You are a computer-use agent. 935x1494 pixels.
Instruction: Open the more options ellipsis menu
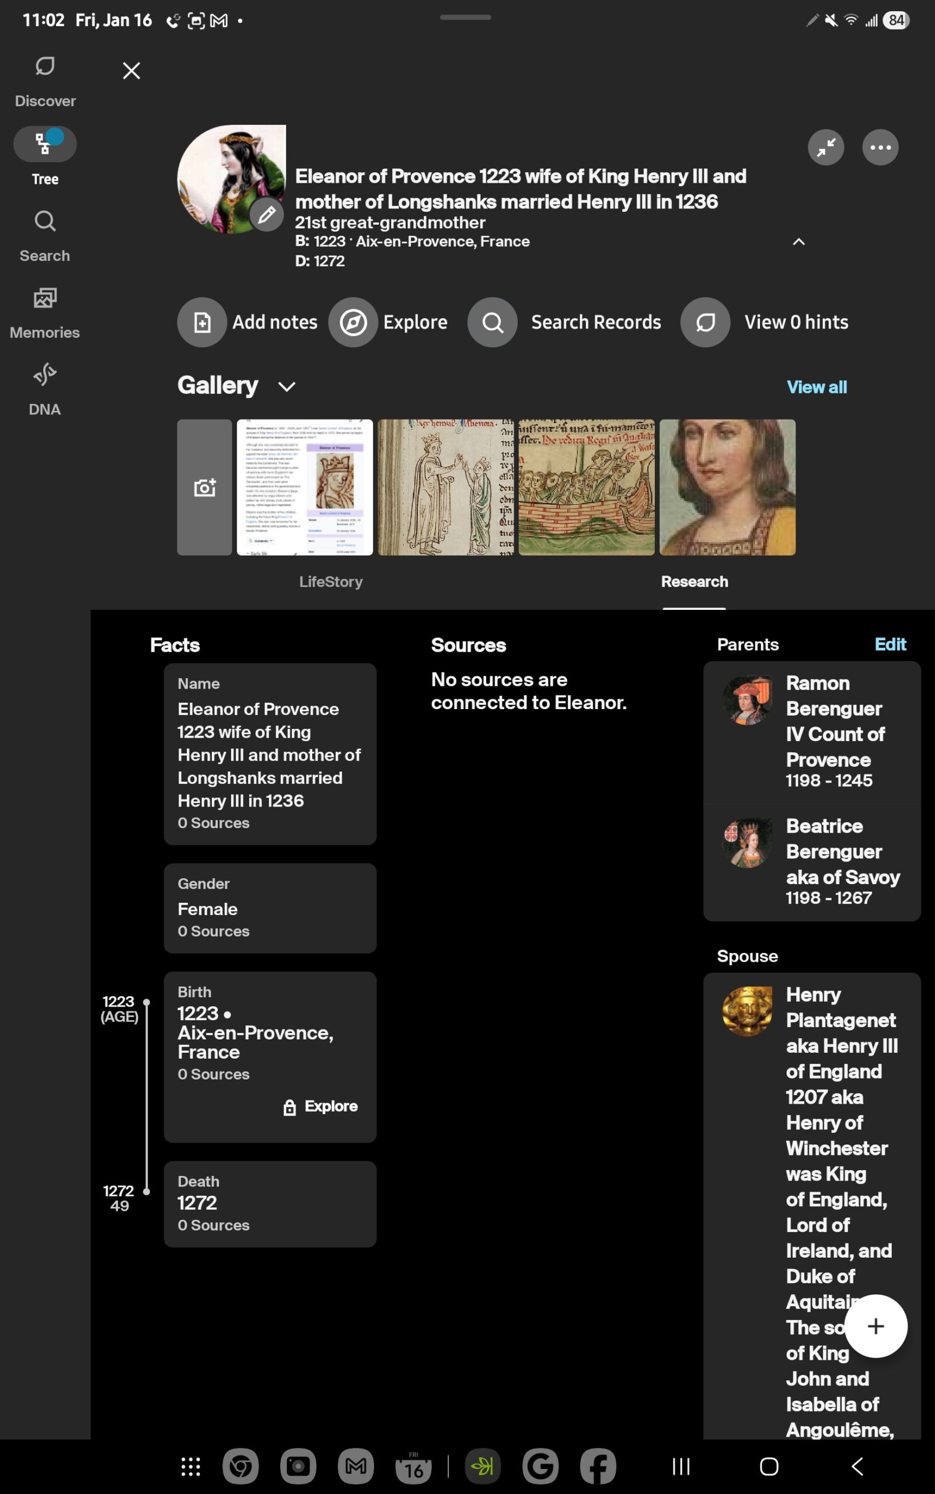pyautogui.click(x=881, y=147)
